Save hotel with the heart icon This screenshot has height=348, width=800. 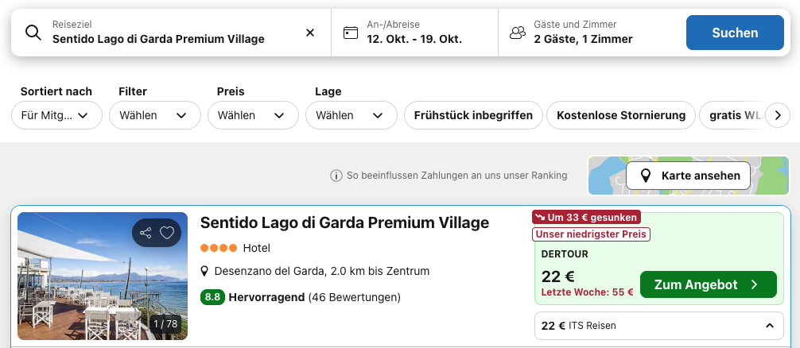click(167, 234)
